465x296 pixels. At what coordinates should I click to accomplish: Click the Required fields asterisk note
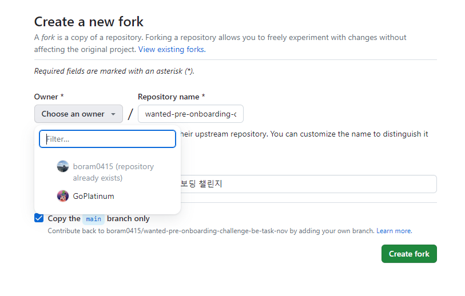tap(114, 71)
